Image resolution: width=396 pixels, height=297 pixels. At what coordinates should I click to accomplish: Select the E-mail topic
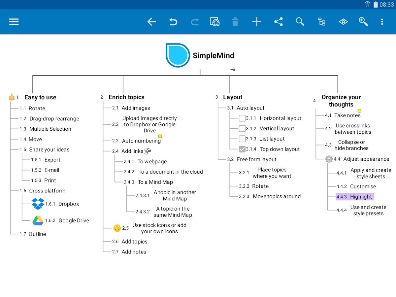pyautogui.click(x=52, y=170)
